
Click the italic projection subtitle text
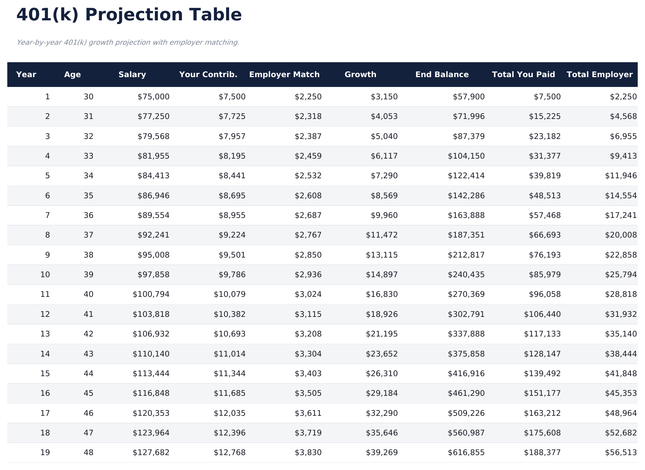coord(128,43)
